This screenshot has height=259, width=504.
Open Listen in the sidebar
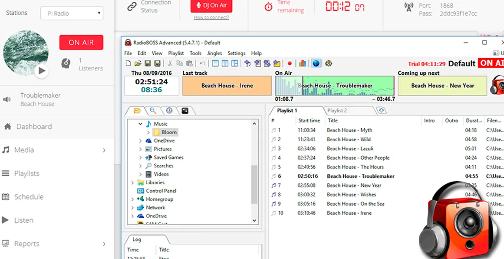(x=24, y=220)
